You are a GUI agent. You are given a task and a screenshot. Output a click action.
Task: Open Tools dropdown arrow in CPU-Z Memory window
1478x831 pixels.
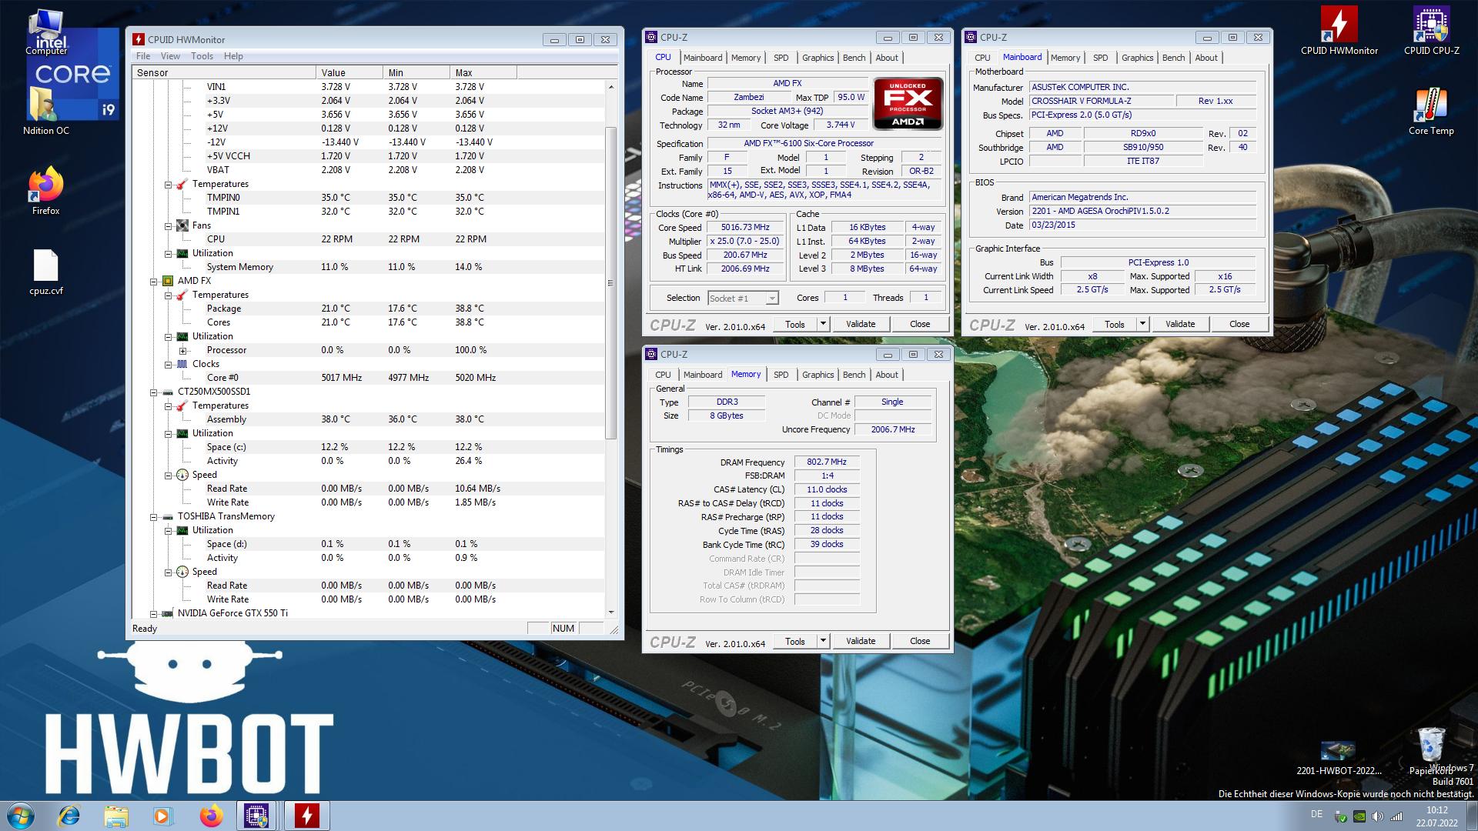tap(823, 641)
